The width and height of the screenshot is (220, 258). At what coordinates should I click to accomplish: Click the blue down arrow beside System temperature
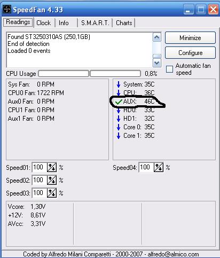tap(119, 84)
